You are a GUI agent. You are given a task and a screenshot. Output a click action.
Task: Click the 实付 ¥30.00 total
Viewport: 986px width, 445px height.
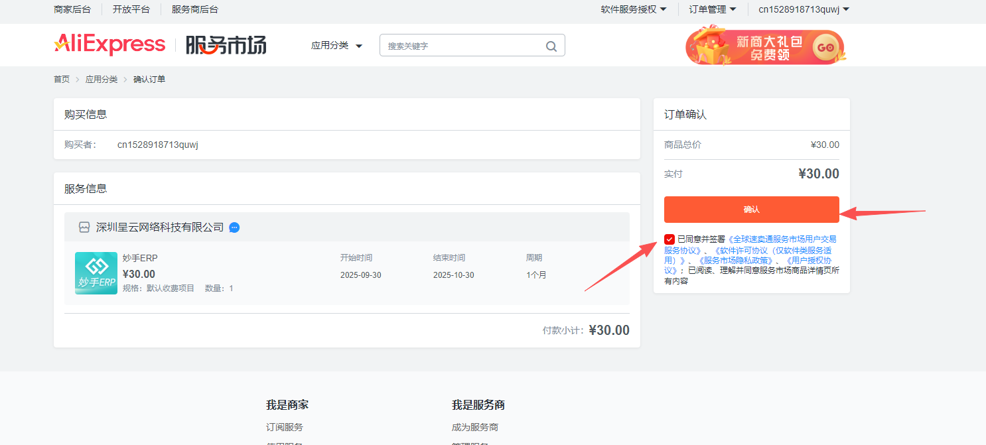click(819, 174)
